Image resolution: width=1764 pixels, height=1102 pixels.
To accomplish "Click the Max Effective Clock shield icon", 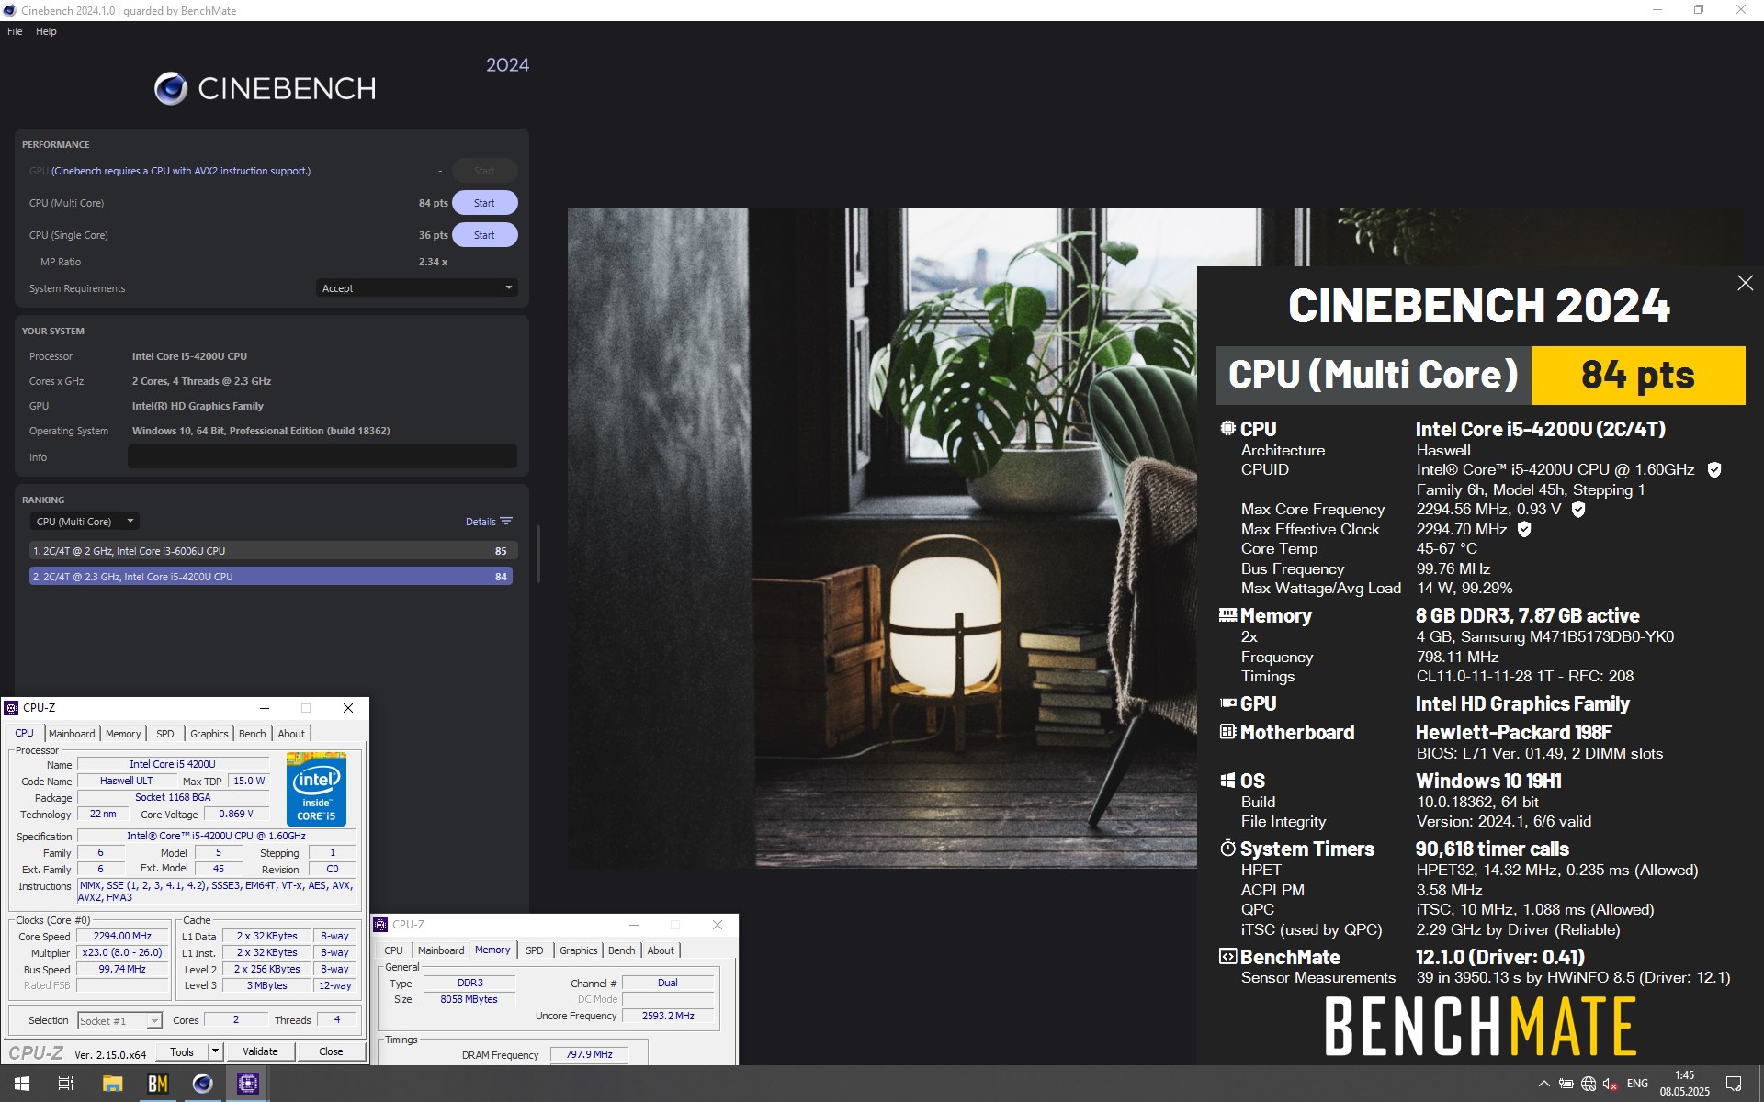I will coord(1524,530).
